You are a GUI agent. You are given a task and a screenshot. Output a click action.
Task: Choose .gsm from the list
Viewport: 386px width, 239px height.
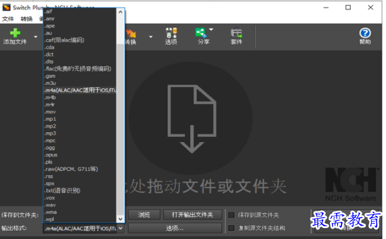(80, 76)
